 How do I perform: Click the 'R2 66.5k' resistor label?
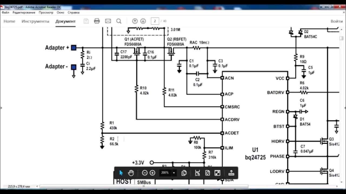click(x=114, y=141)
